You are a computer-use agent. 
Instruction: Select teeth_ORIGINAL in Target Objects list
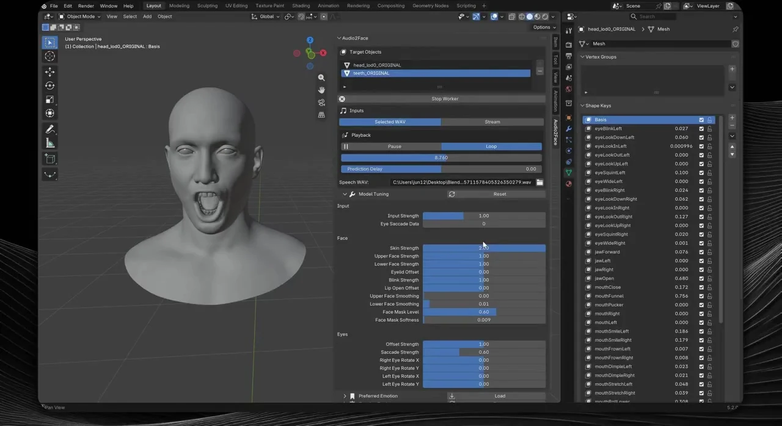pos(436,73)
